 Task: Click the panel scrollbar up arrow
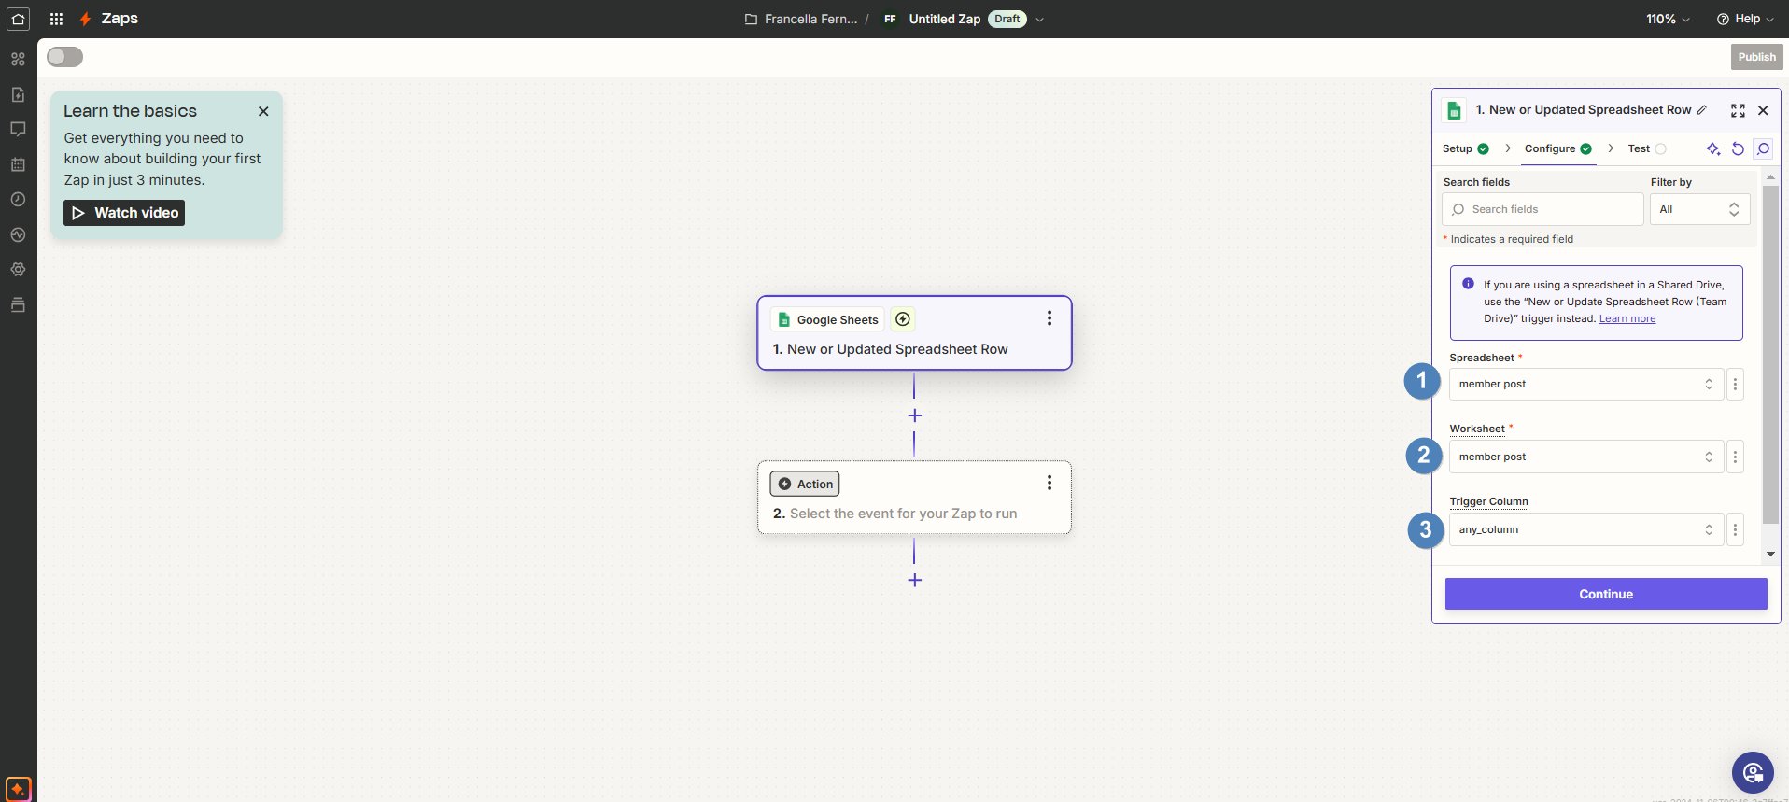coord(1770,176)
